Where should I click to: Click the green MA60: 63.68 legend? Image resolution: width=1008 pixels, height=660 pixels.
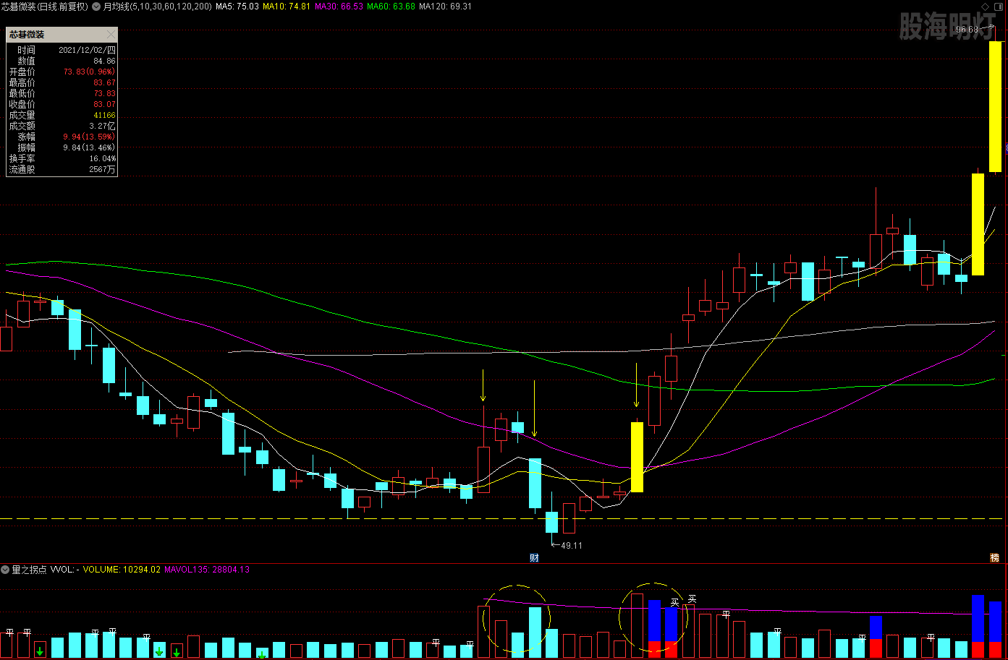pos(391,7)
